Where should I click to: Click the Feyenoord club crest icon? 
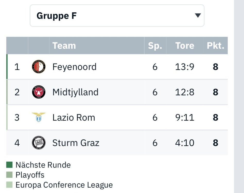point(39,67)
